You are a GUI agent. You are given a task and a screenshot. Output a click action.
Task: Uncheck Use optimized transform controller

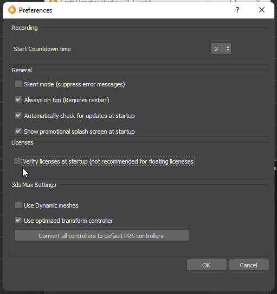tap(18, 220)
